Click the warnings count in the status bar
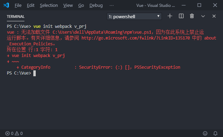 pyautogui.click(x=19, y=133)
